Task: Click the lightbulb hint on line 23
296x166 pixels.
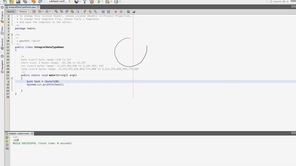Action: click(x=8, y=82)
